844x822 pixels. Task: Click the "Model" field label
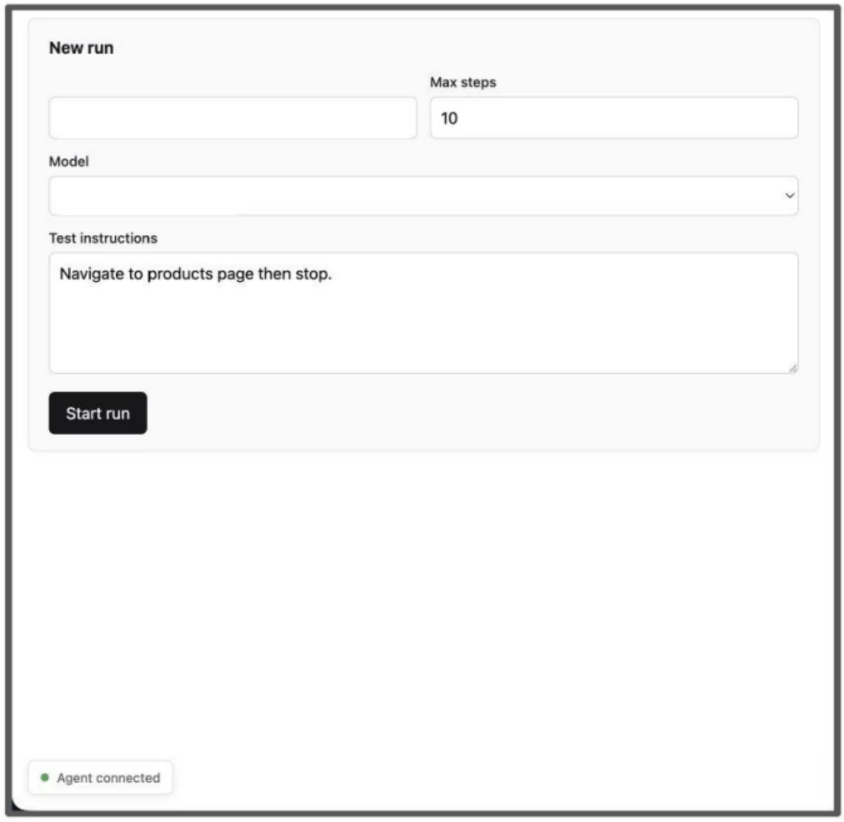tap(69, 161)
